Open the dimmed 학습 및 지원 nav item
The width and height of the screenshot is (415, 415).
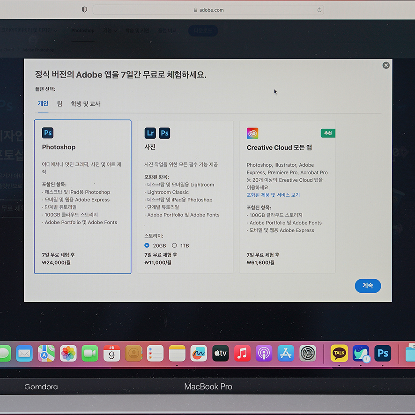[x=137, y=30]
